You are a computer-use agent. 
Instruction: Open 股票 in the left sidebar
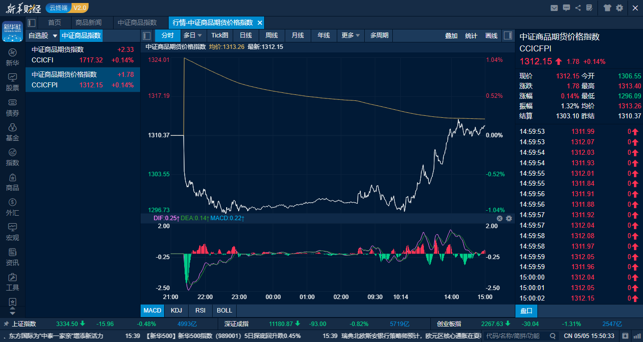(13, 82)
